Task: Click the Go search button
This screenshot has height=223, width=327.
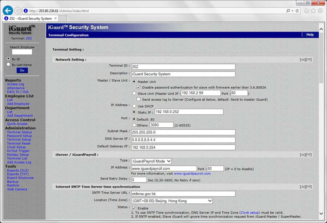Action: click(22, 70)
